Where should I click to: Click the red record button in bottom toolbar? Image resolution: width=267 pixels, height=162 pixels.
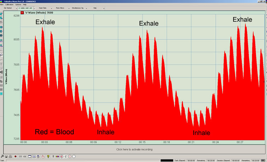point(15,157)
